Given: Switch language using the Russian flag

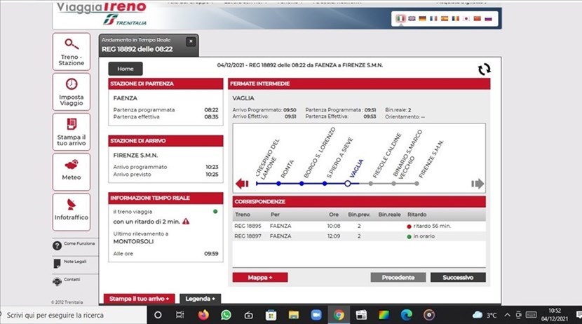Looking at the screenshot, I should [x=489, y=18].
